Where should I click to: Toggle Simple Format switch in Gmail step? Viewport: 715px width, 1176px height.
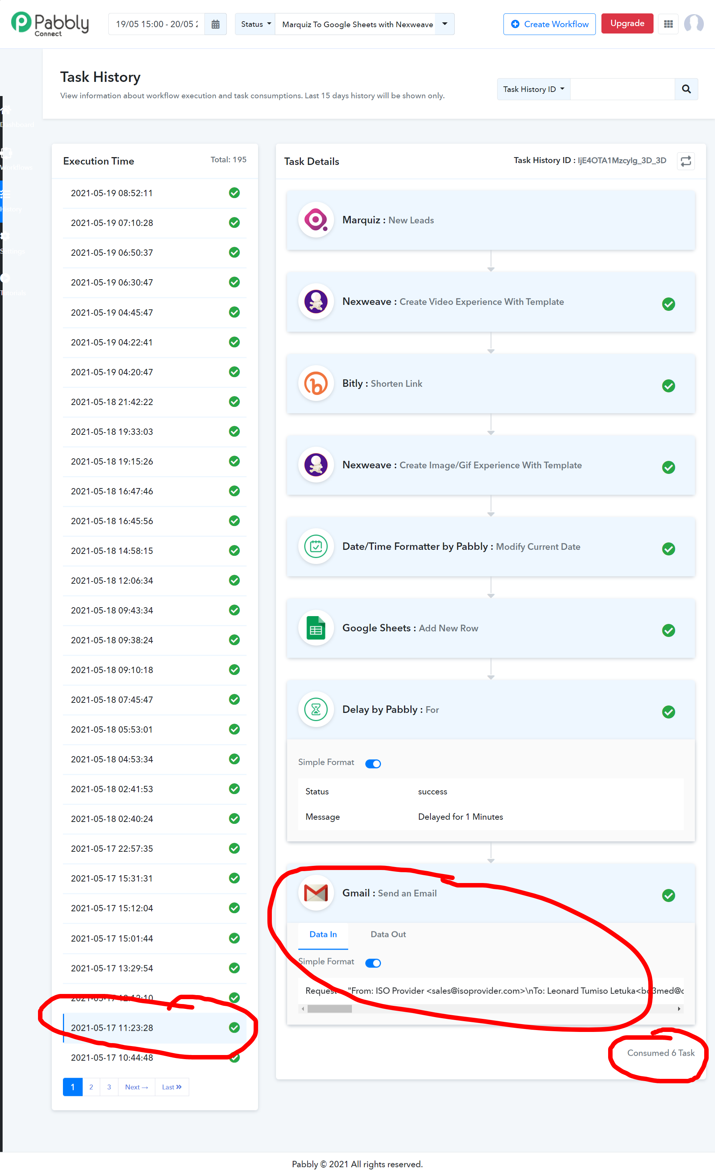[x=373, y=963]
